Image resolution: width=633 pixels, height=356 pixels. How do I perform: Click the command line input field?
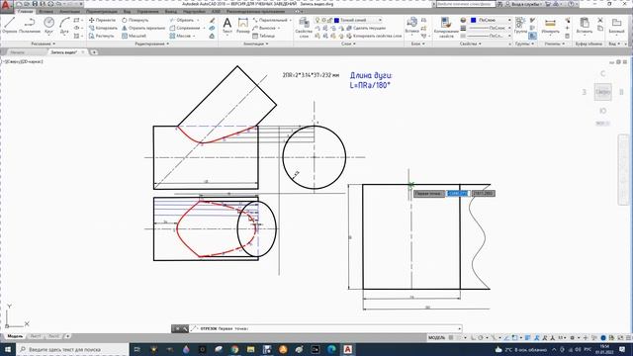[x=325, y=328]
